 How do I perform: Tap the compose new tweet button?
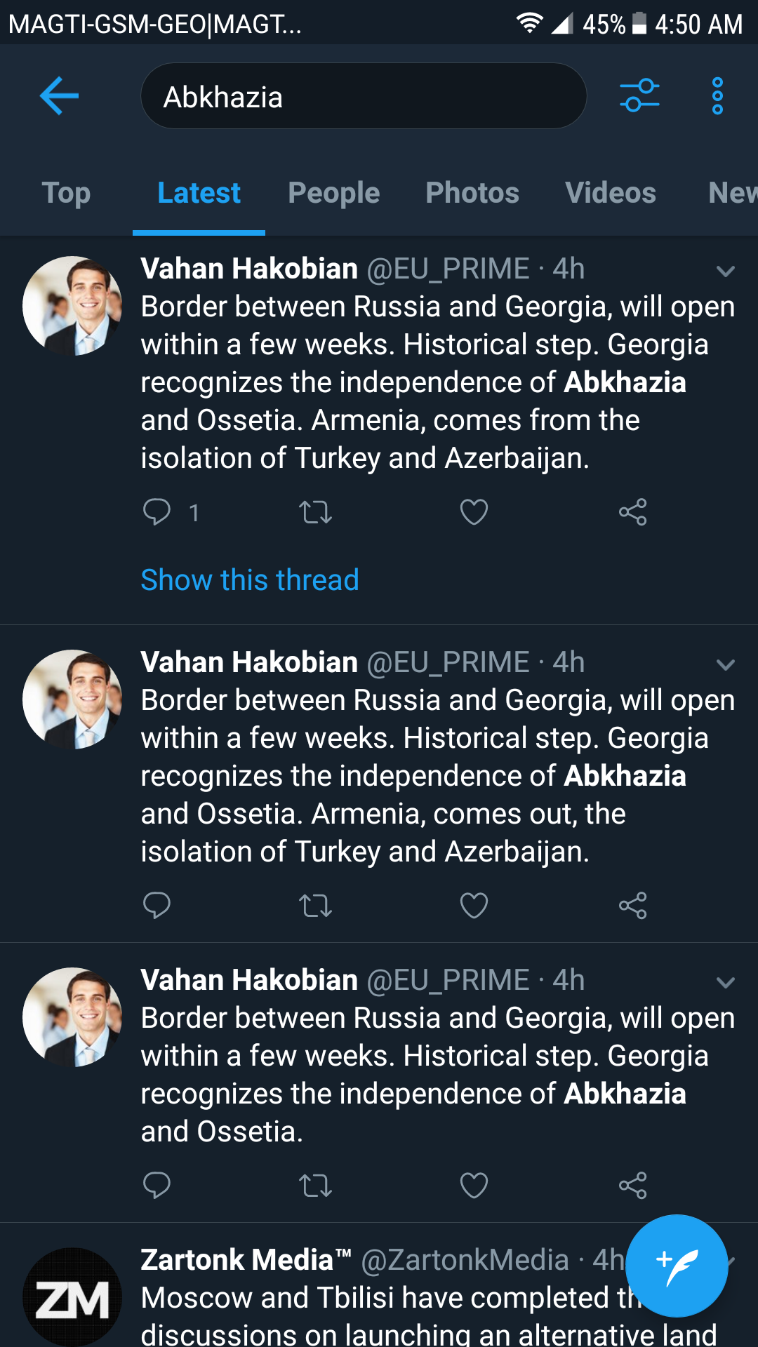(x=676, y=1265)
